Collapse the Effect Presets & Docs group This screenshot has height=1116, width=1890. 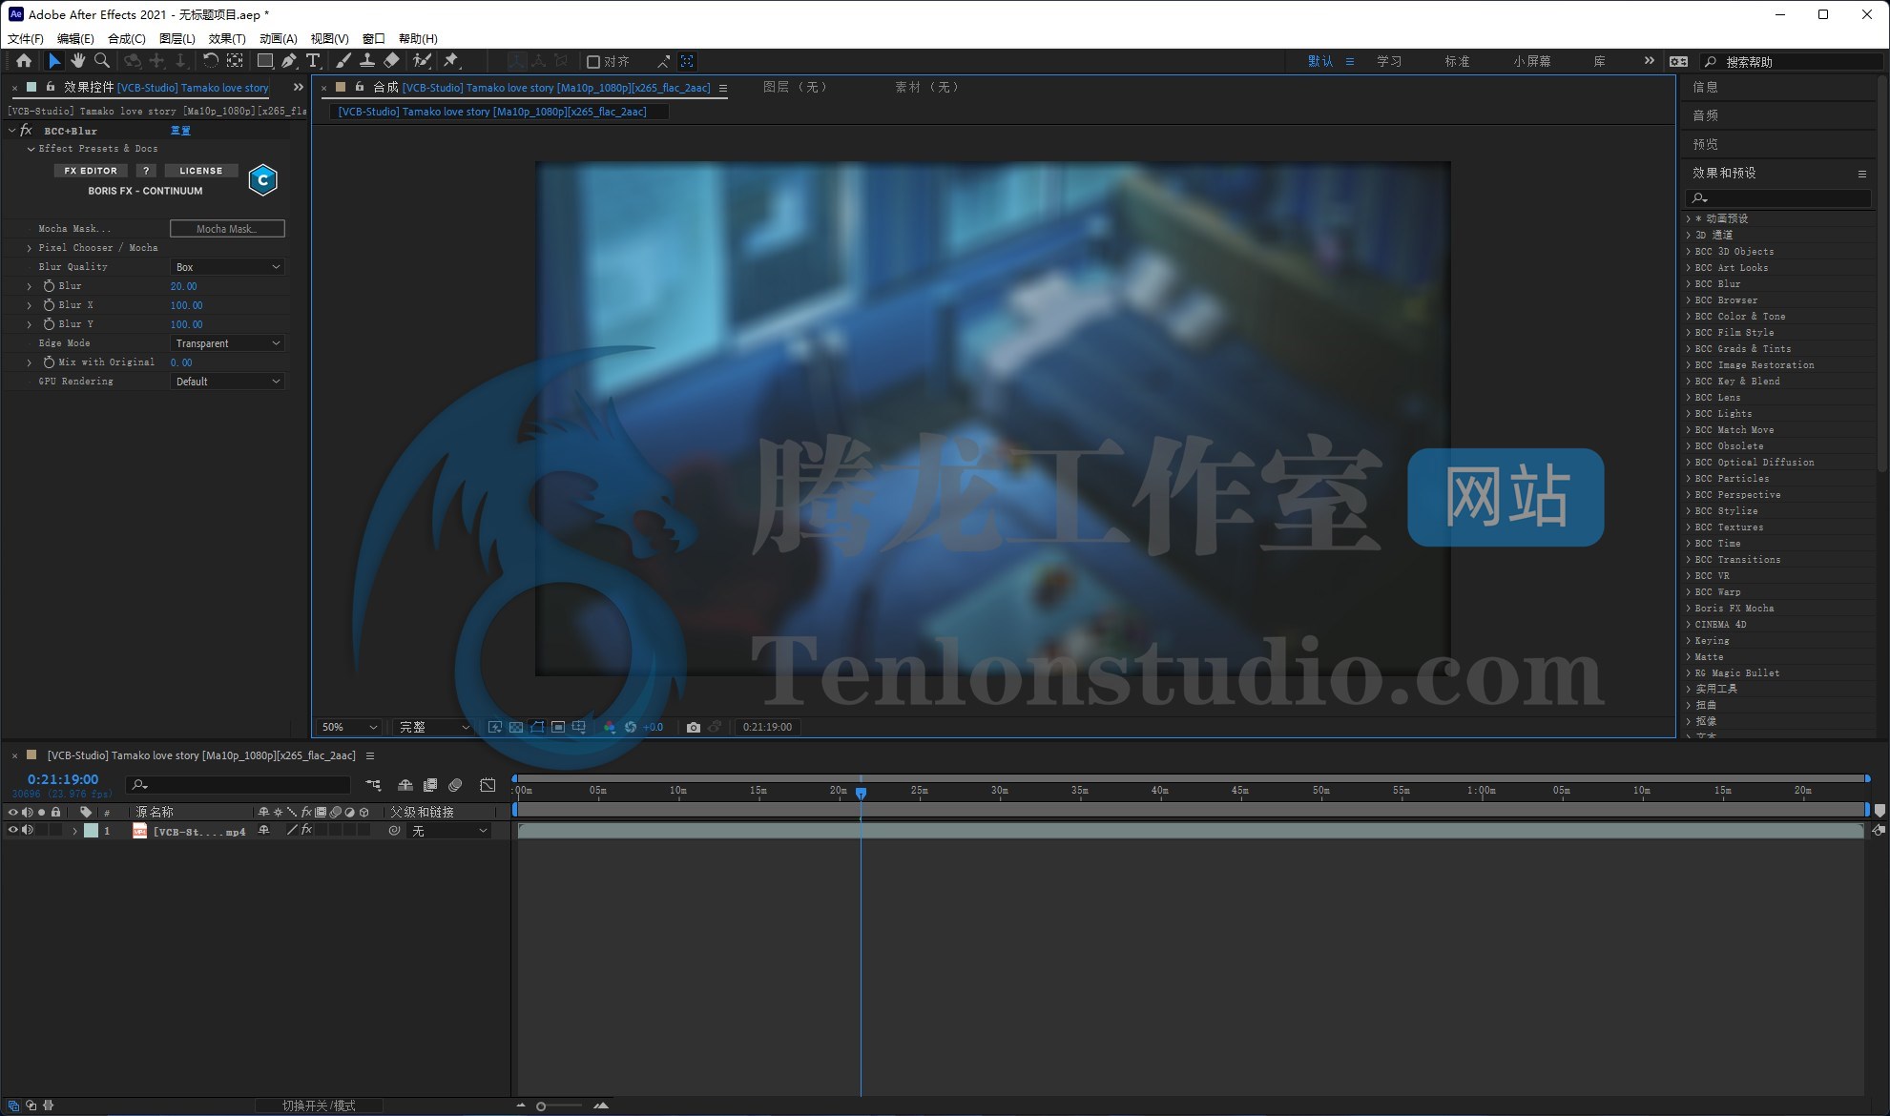pos(31,149)
